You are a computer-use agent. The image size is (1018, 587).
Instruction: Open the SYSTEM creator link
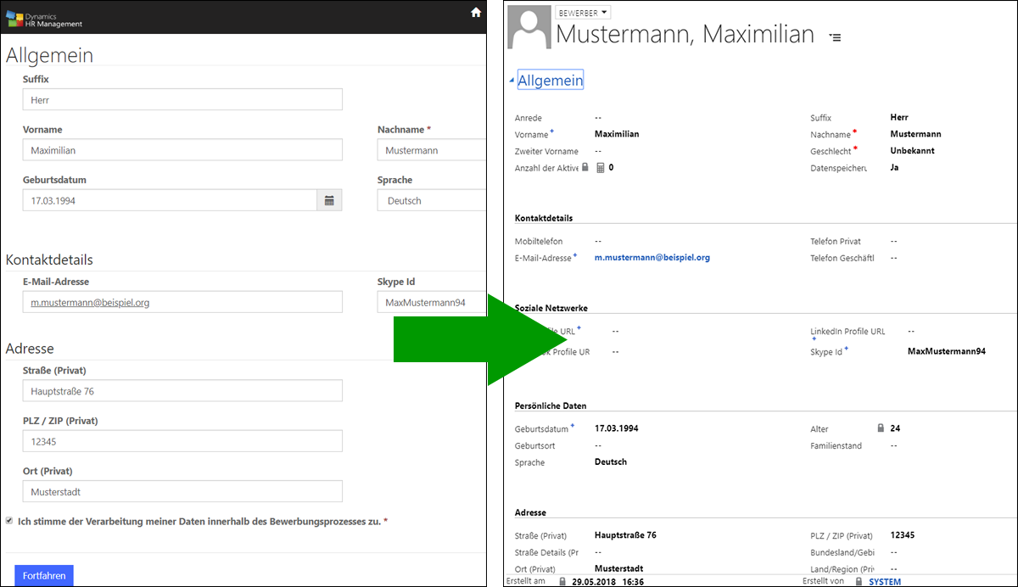(885, 582)
